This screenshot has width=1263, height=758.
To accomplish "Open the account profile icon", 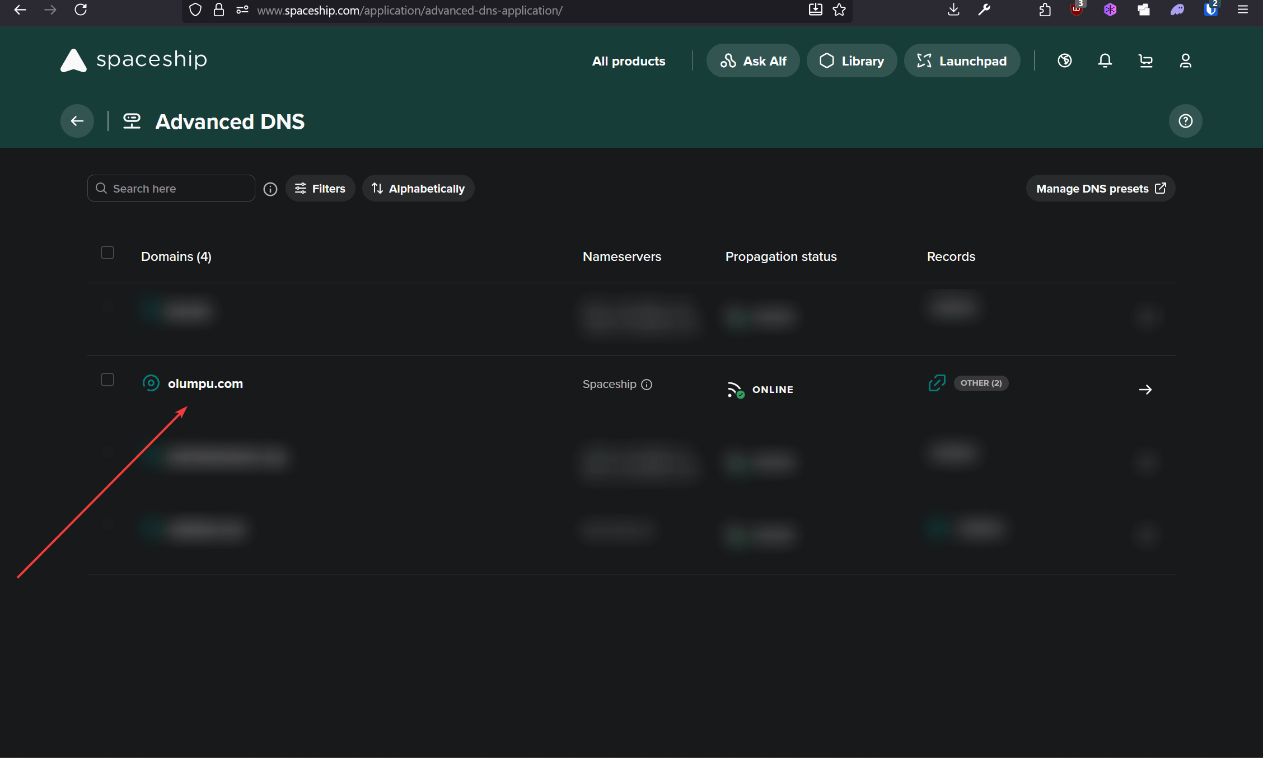I will tap(1186, 60).
